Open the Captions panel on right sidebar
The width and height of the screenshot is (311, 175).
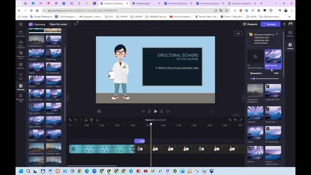point(290,34)
